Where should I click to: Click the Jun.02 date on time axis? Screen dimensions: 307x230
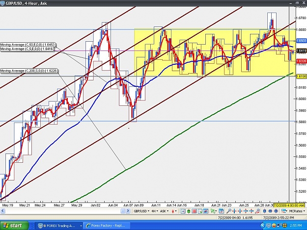tap(96, 205)
